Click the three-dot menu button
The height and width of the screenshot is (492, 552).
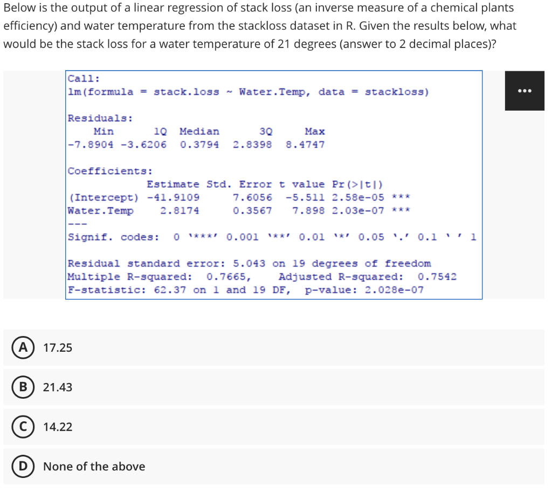click(524, 91)
